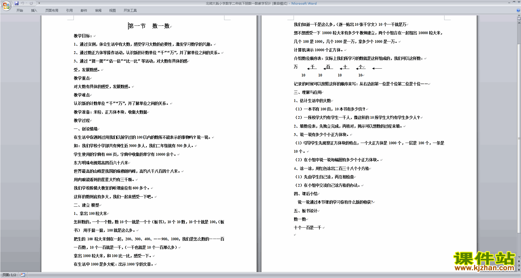Open the 开发工具 tab
Screen dimensions: 521x278
(130, 11)
